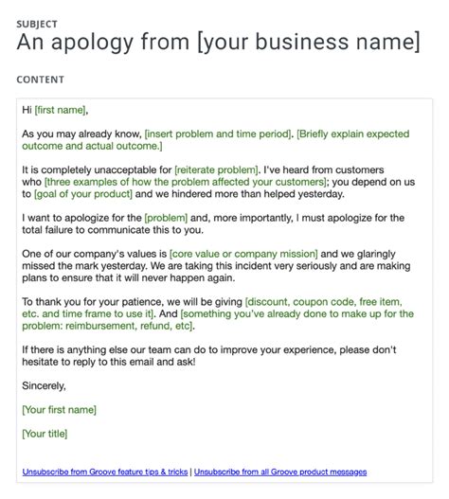Click the [discount, coupon code, free item] placeholder
The height and width of the screenshot is (499, 449).
[x=324, y=302]
